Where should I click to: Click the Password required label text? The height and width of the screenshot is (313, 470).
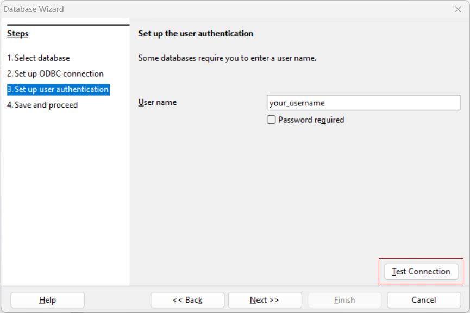pyautogui.click(x=311, y=120)
